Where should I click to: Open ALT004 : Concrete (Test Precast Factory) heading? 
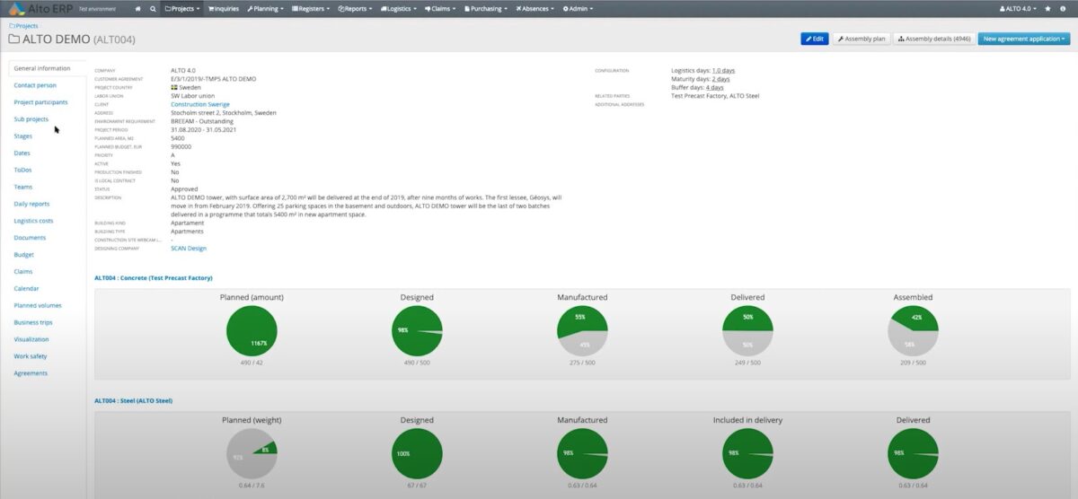[x=154, y=278]
